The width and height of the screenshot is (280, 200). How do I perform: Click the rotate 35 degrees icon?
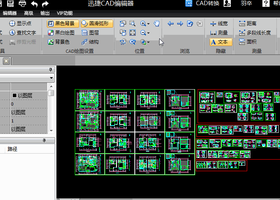(123, 42)
